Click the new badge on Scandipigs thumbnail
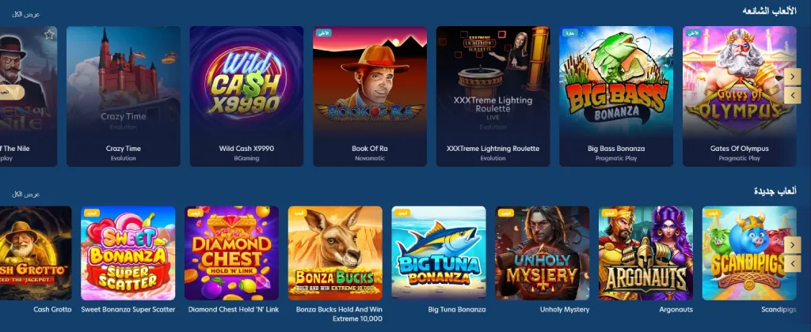This screenshot has height=332, width=811. tap(713, 213)
